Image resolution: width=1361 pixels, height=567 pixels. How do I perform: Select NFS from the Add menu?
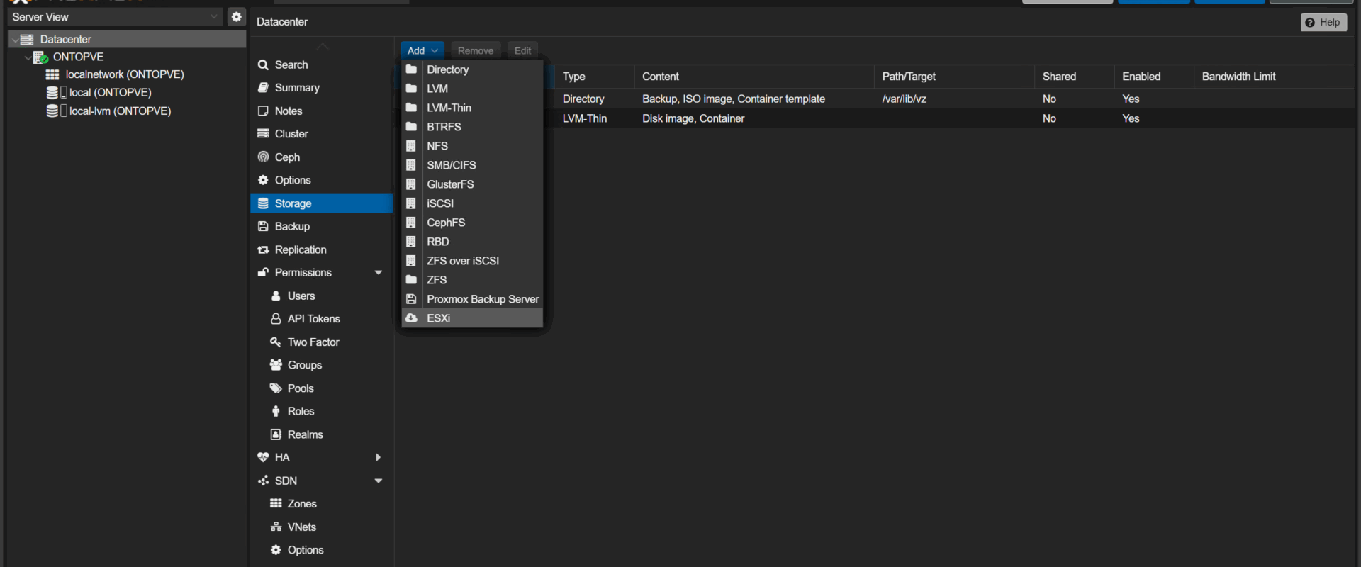[473, 146]
